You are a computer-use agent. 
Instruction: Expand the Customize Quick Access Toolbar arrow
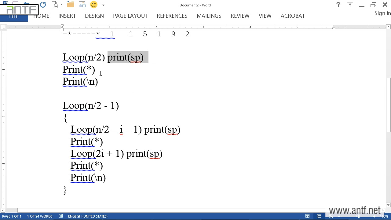click(103, 5)
